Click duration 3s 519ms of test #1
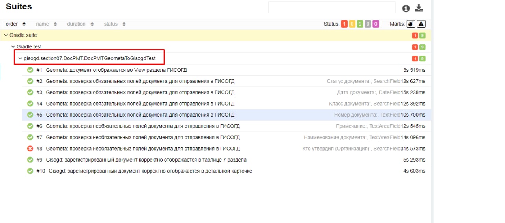 414,70
